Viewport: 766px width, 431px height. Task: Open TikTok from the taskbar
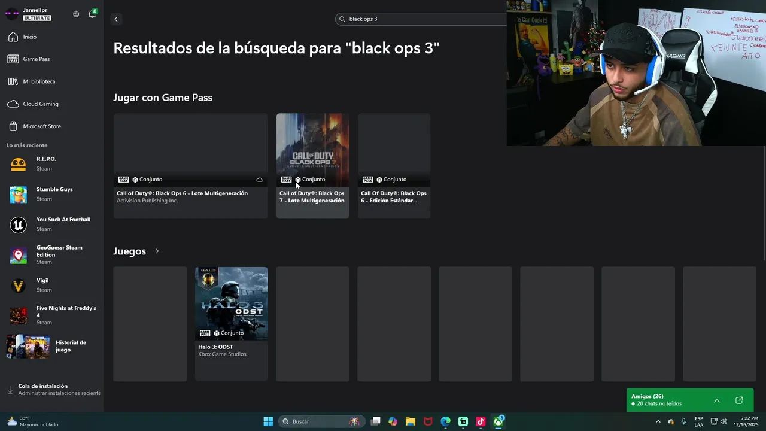(x=481, y=421)
